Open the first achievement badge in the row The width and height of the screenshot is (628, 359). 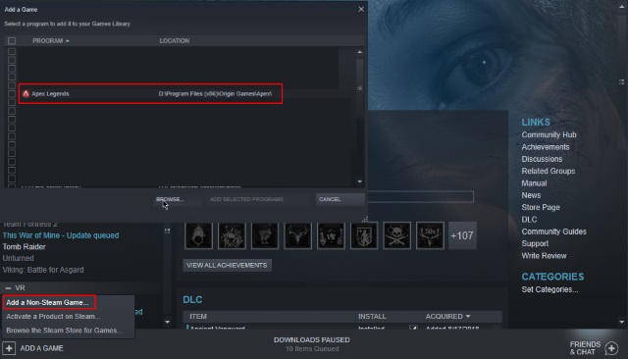(198, 235)
